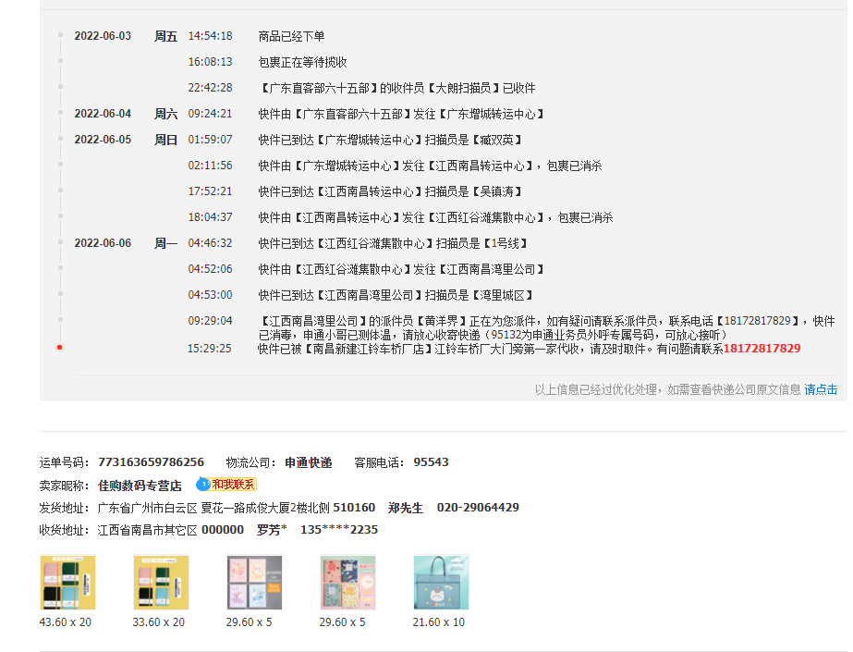The height and width of the screenshot is (652, 853).
Task: Select the date 2022-06-05 in the timeline
Action: tap(103, 140)
